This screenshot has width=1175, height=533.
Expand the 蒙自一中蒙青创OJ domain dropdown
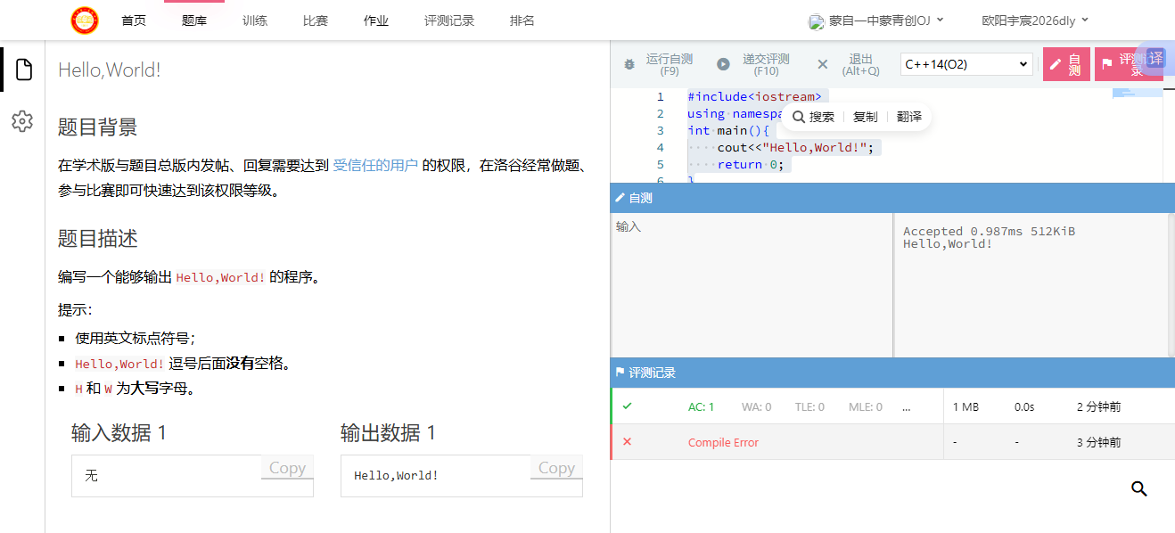point(876,20)
